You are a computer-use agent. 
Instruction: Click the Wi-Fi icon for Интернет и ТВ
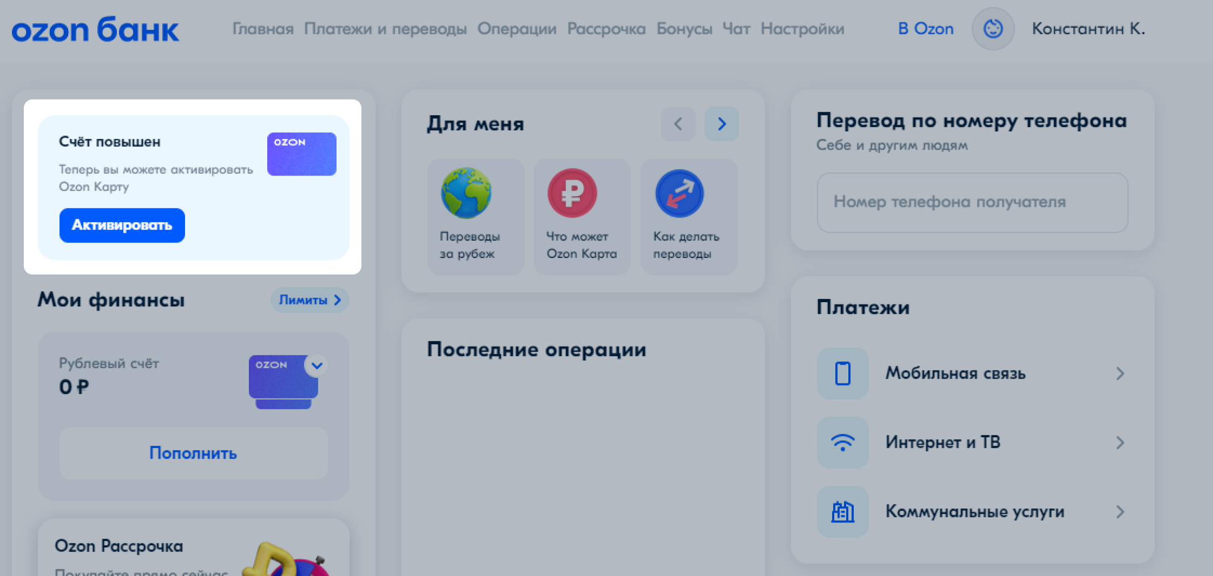[x=842, y=443]
